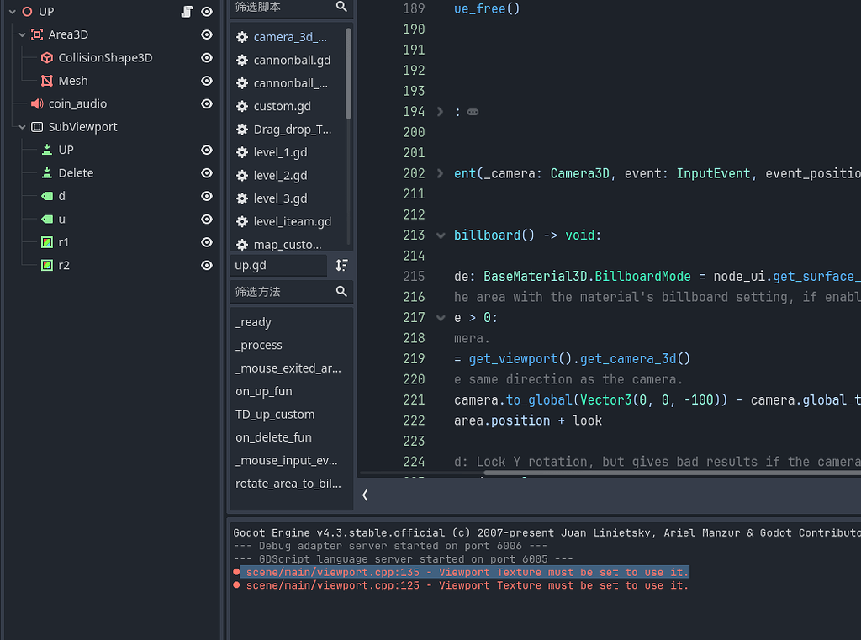Hide the Mesh node with its eye toggle
Image resolution: width=861 pixels, height=640 pixels.
(x=206, y=80)
